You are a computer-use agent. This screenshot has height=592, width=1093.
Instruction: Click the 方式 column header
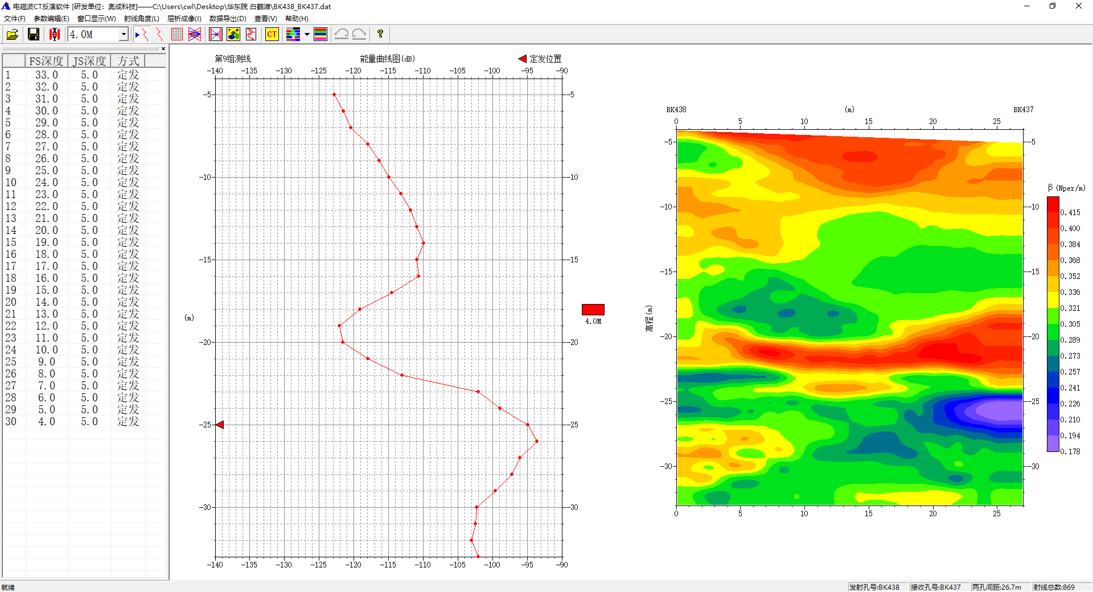128,61
